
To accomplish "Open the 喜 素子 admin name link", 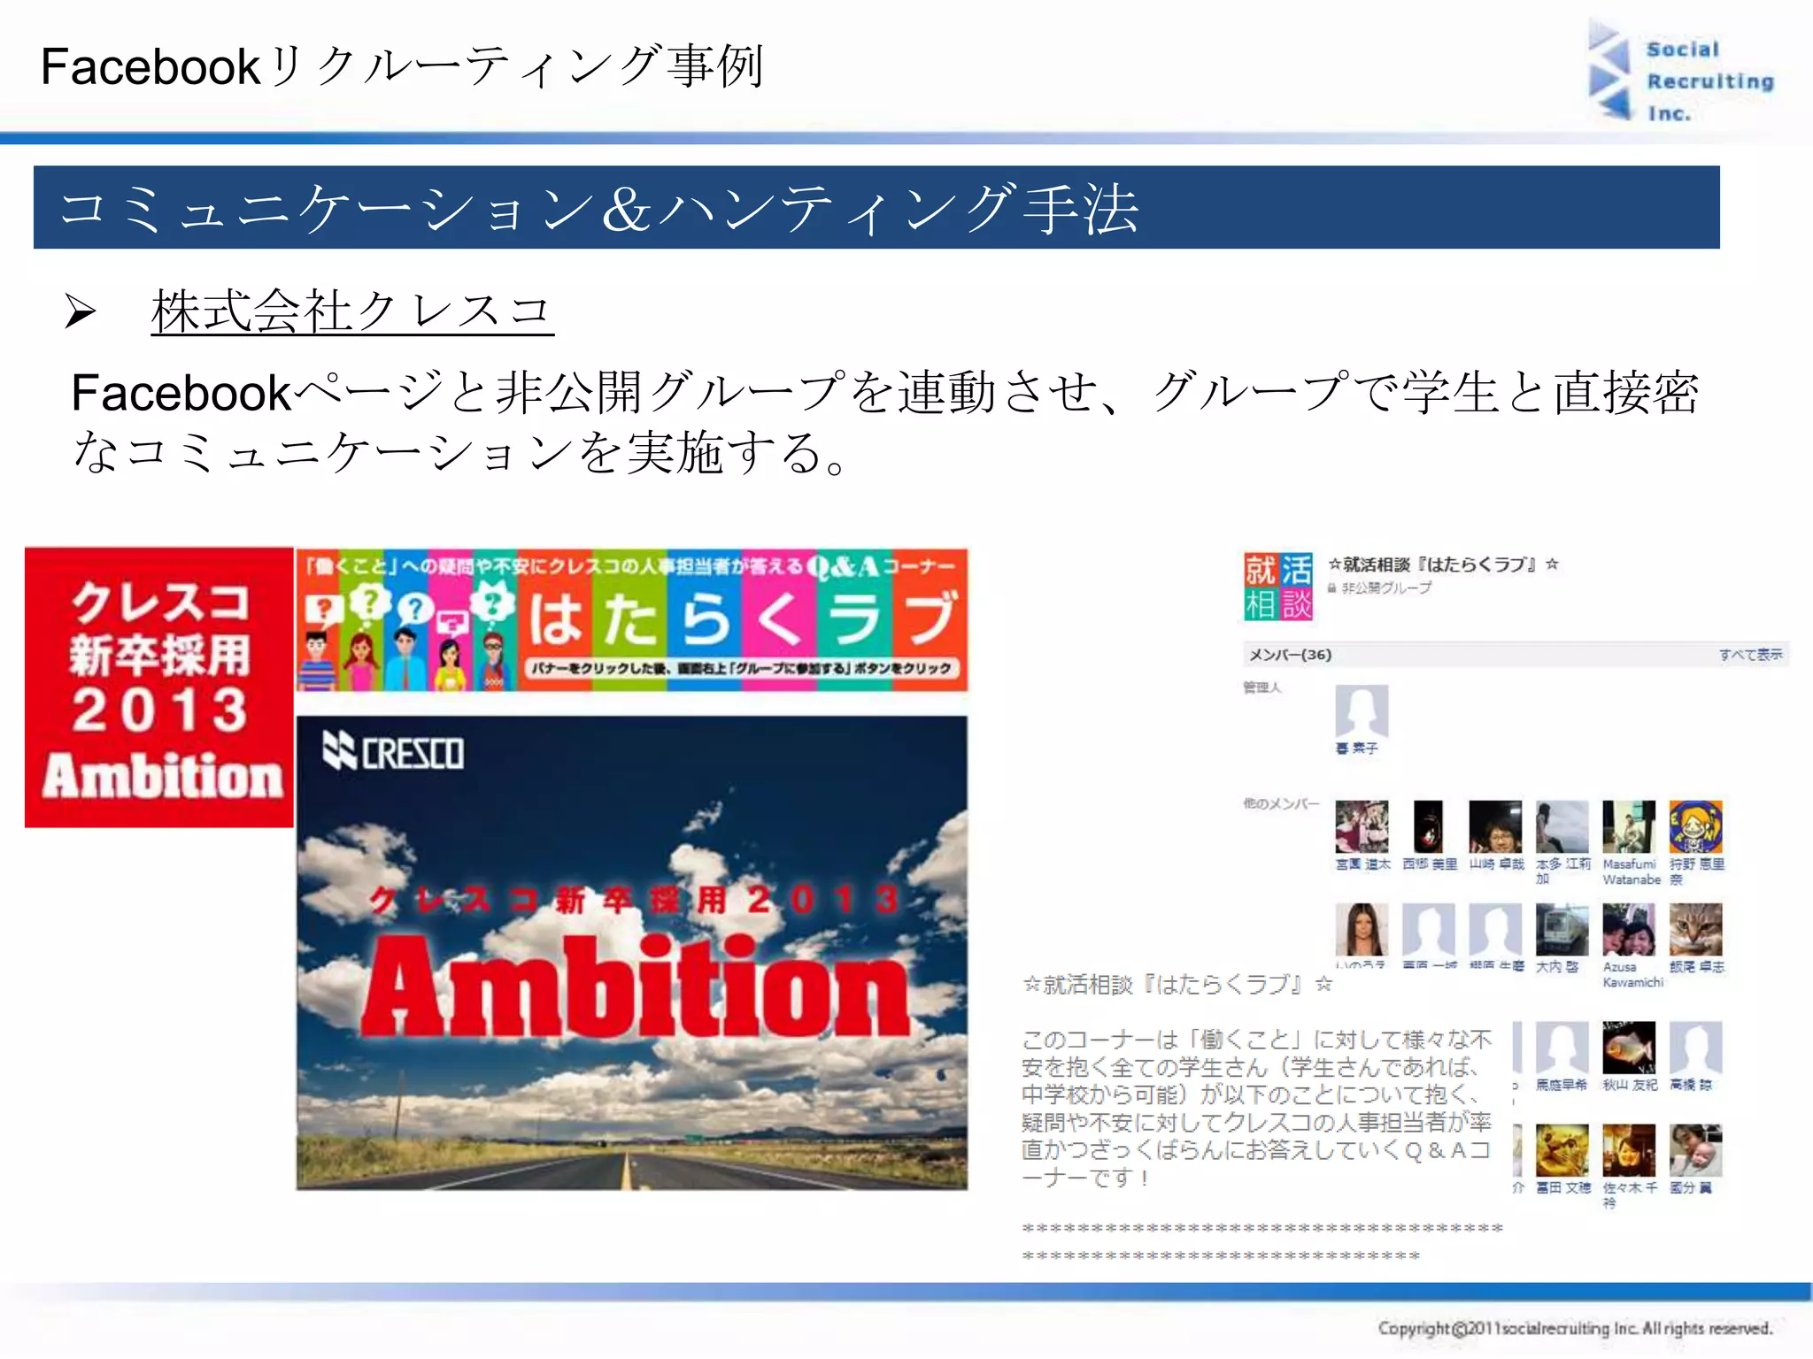I will (1357, 749).
